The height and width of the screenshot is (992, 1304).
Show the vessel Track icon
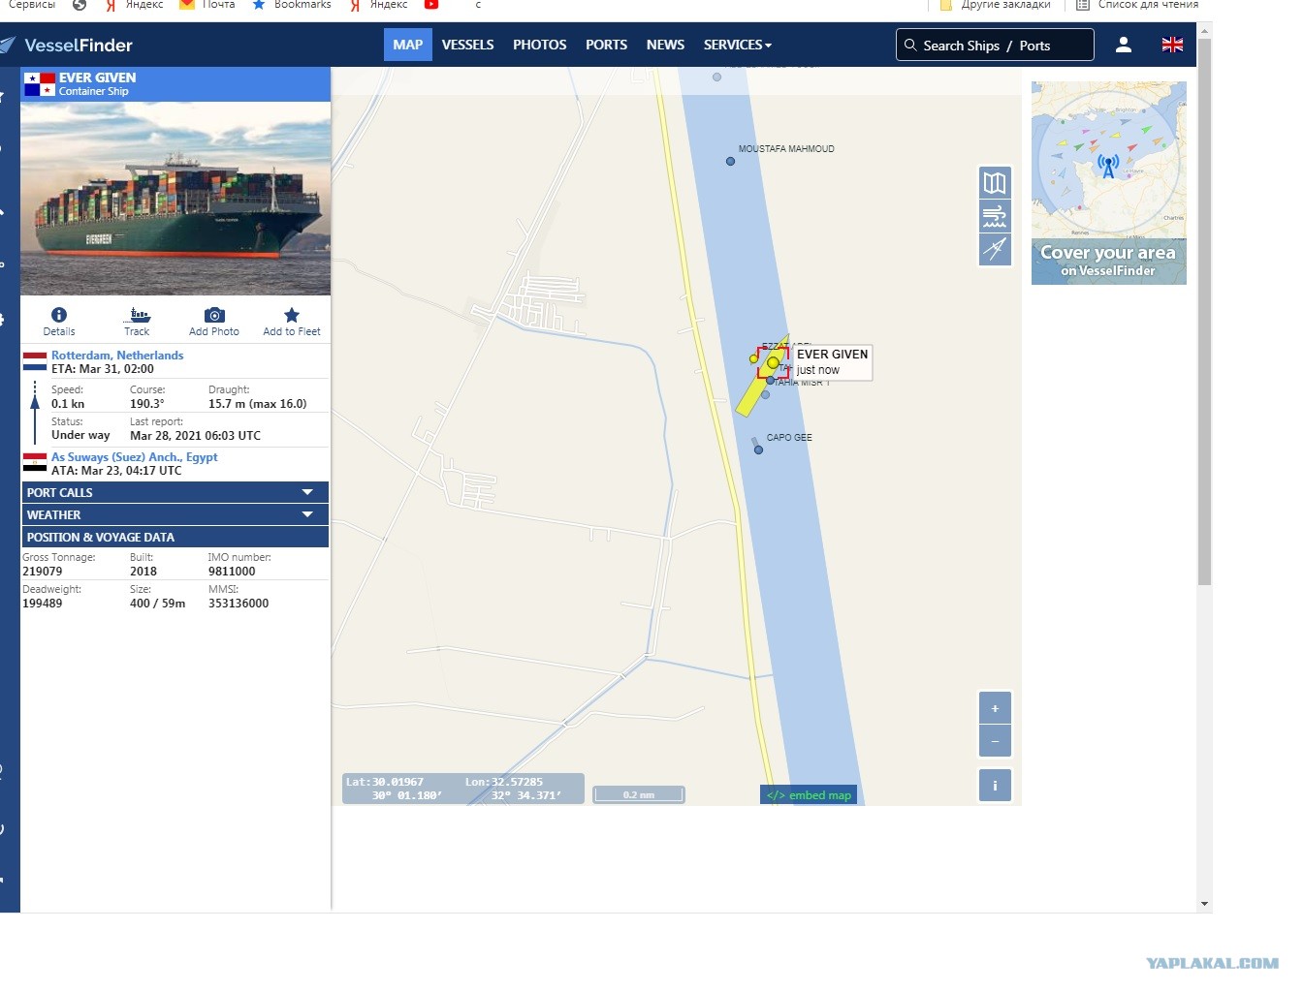137,315
